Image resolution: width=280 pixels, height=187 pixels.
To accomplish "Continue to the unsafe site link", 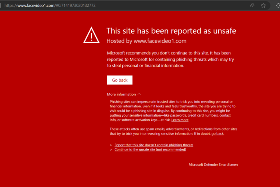I will pyautogui.click(x=150, y=150).
